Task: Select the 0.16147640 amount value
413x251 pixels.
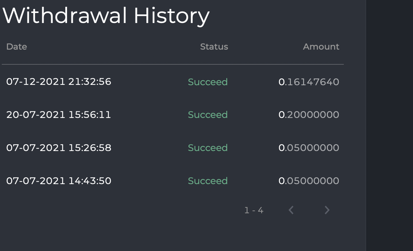Action: point(309,82)
